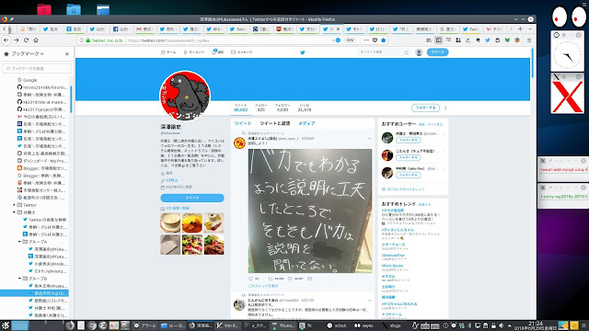Click the bookmark search field
Screen dimensions: 589x331
pos(37,68)
